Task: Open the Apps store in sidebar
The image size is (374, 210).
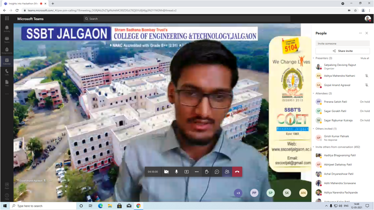Action: coord(7,186)
